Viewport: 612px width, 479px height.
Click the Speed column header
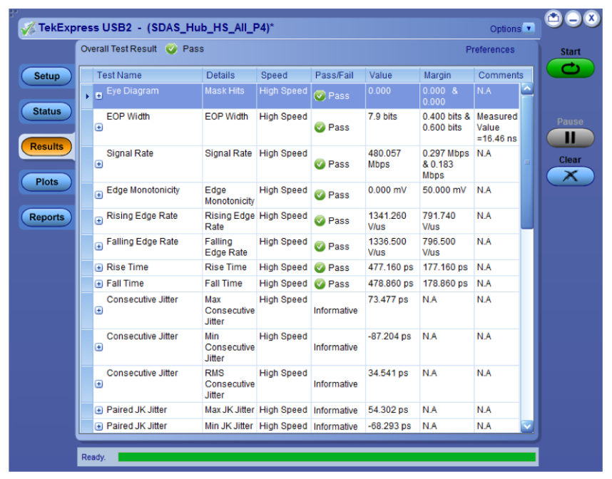pyautogui.click(x=284, y=76)
